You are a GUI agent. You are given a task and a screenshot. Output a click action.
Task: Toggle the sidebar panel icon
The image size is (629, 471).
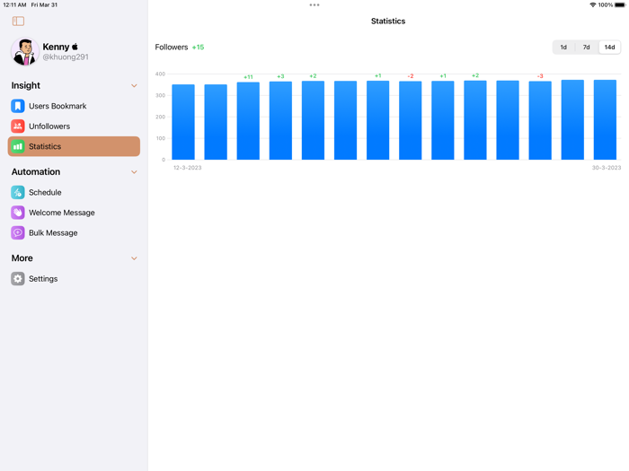tap(18, 21)
